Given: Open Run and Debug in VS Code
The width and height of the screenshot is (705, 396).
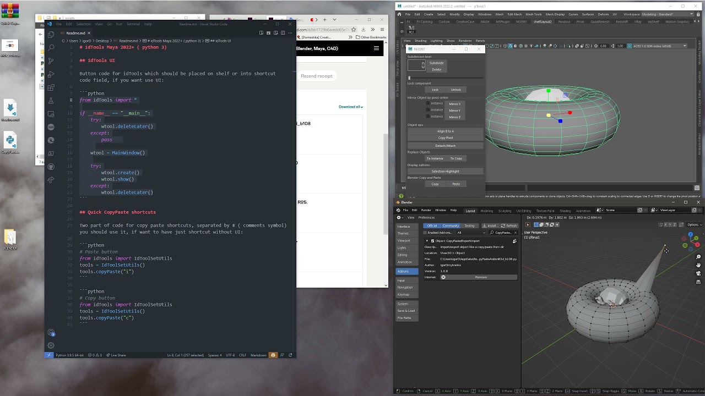Looking at the screenshot, I should pos(51,74).
